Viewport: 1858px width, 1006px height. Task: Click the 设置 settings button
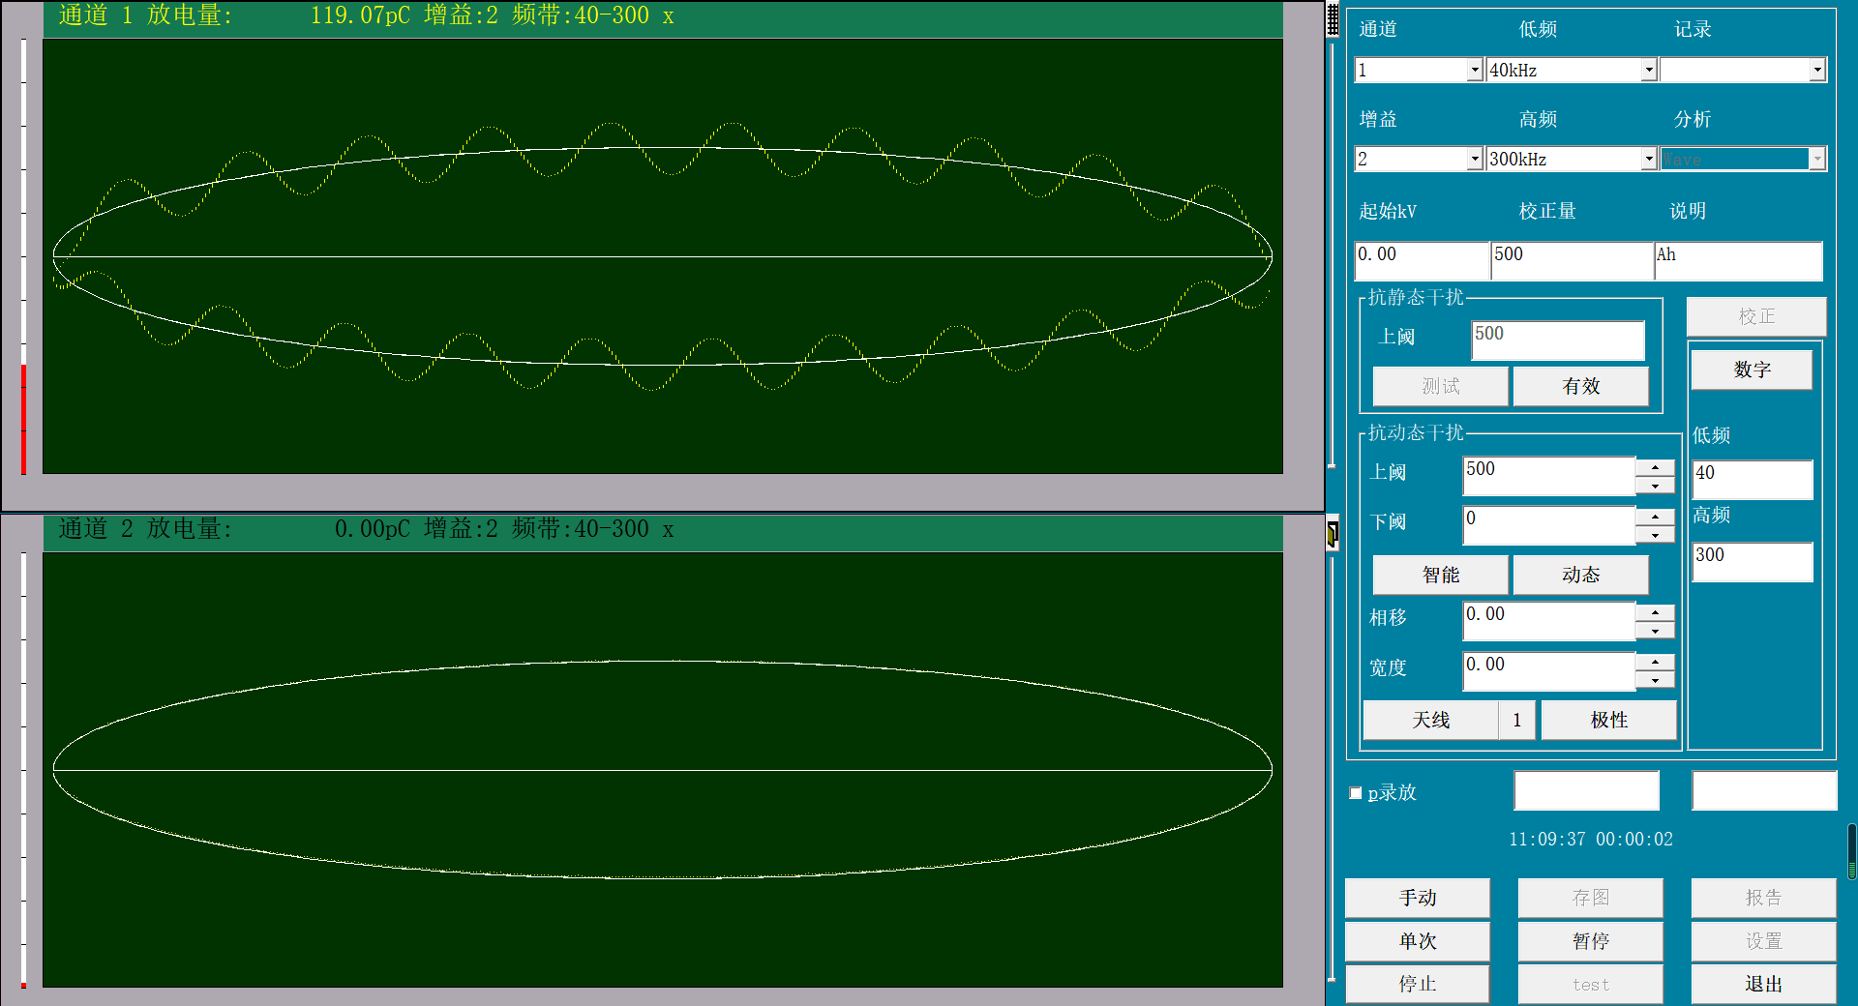tap(1763, 941)
